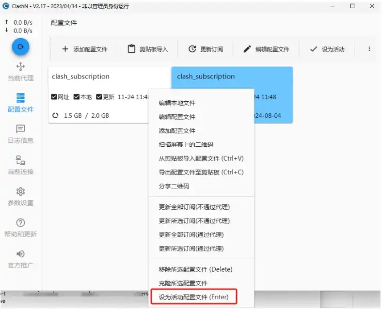The width and height of the screenshot is (382, 309).
Task: Toggle the 网址 checkbox on first profile
Action: pyautogui.click(x=54, y=97)
